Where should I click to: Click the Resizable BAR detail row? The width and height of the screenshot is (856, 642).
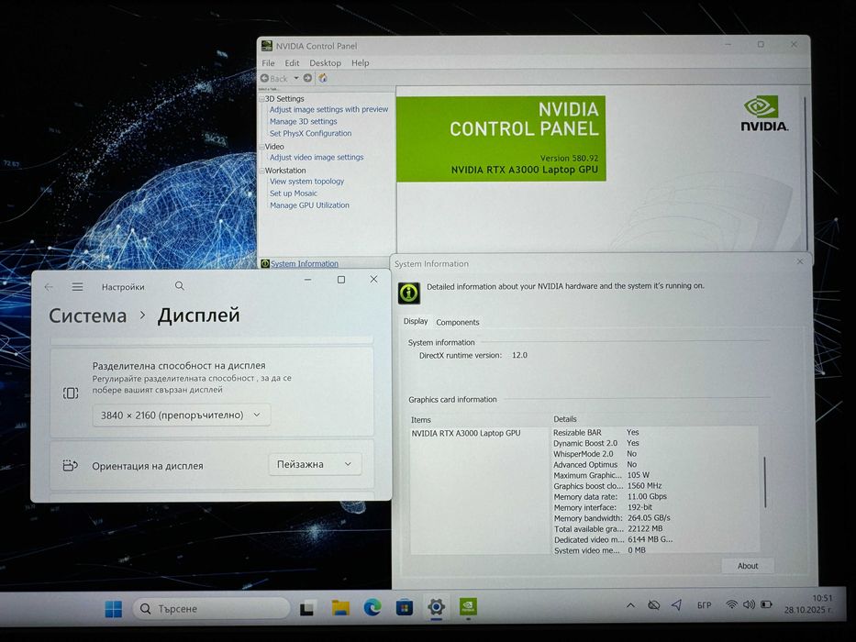pos(596,432)
